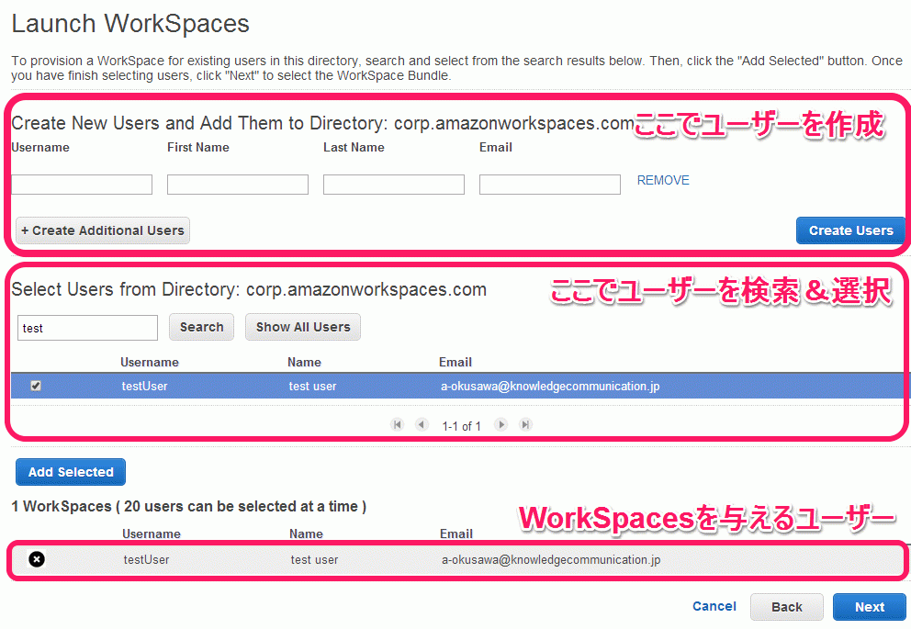Go to previous page of user results
911x629 pixels.
[x=422, y=424]
